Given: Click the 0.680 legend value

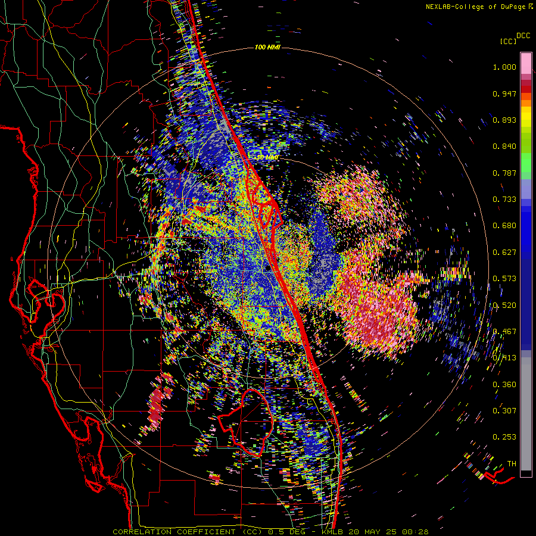Looking at the screenshot, I should click(x=504, y=226).
